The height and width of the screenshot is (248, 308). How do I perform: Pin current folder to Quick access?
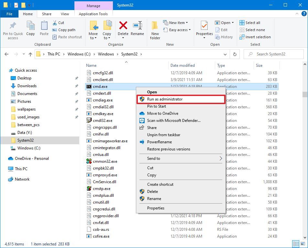pos(13,31)
